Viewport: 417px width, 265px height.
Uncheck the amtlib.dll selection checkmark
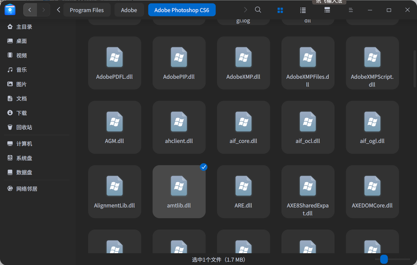[x=204, y=167]
